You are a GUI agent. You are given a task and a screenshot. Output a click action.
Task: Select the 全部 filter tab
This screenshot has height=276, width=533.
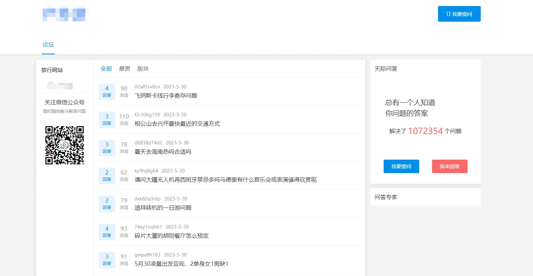pyautogui.click(x=106, y=69)
